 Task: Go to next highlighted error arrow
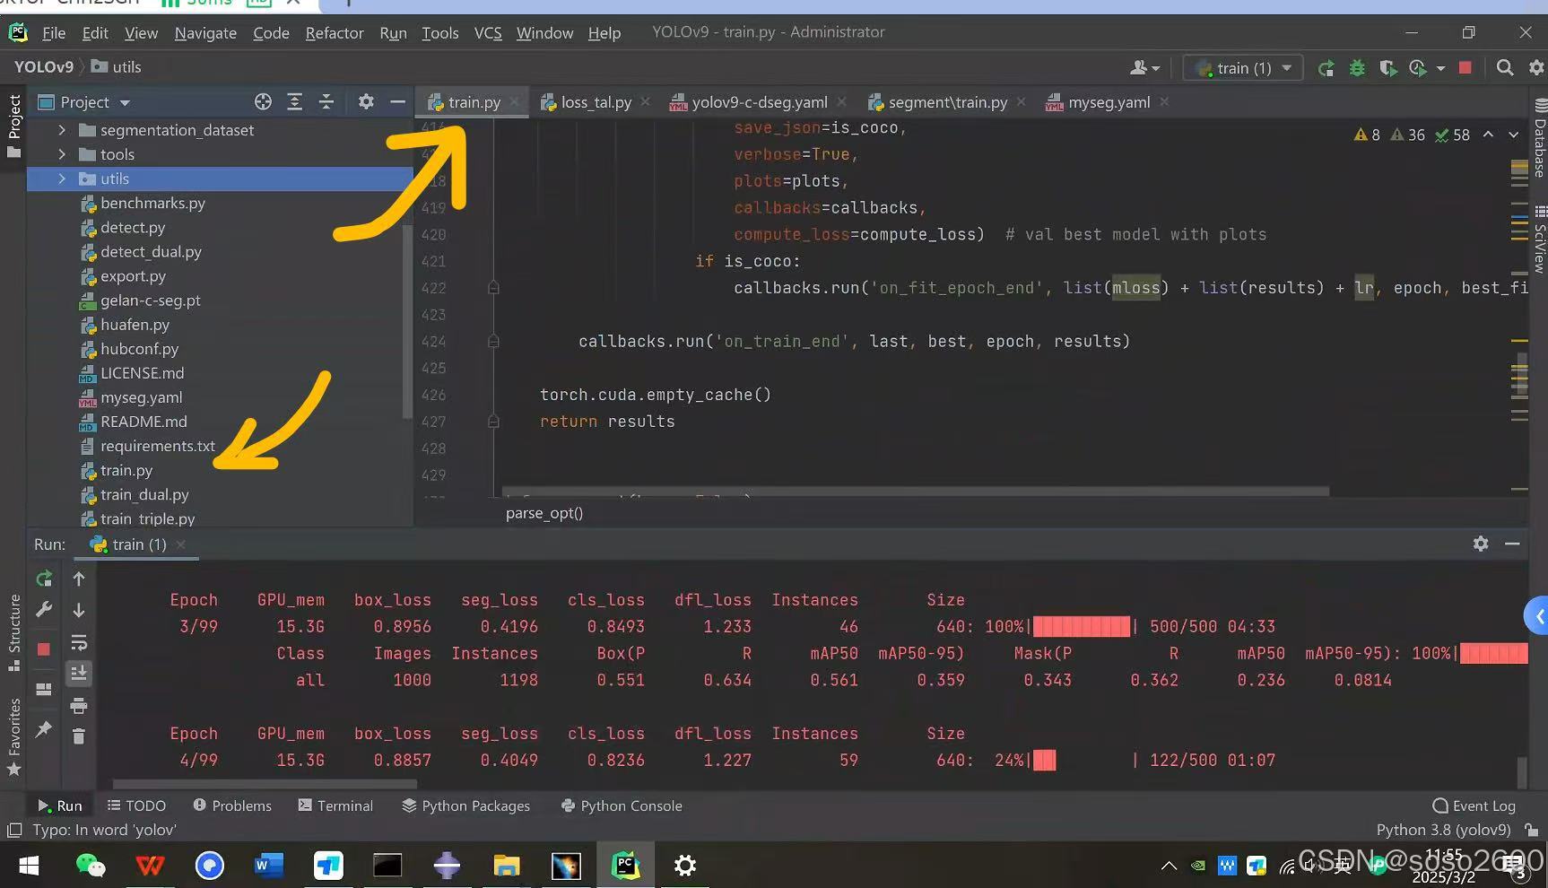[1514, 135]
